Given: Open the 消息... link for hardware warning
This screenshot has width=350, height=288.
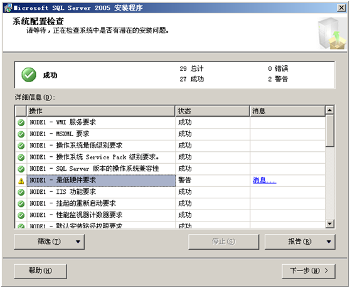Looking at the screenshot, I should pos(264,180).
